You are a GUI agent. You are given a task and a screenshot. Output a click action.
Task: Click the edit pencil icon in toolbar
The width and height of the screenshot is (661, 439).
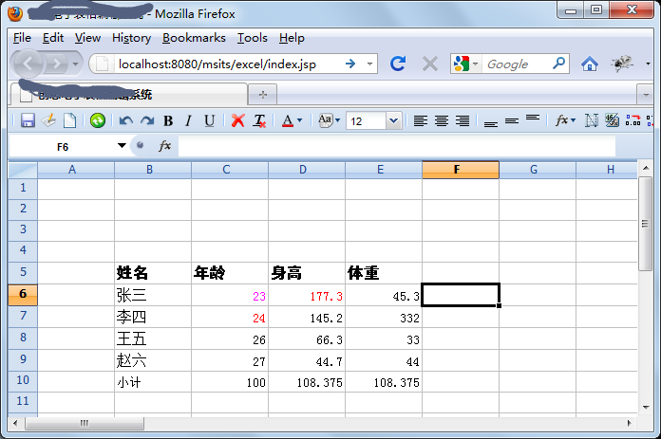(x=48, y=120)
